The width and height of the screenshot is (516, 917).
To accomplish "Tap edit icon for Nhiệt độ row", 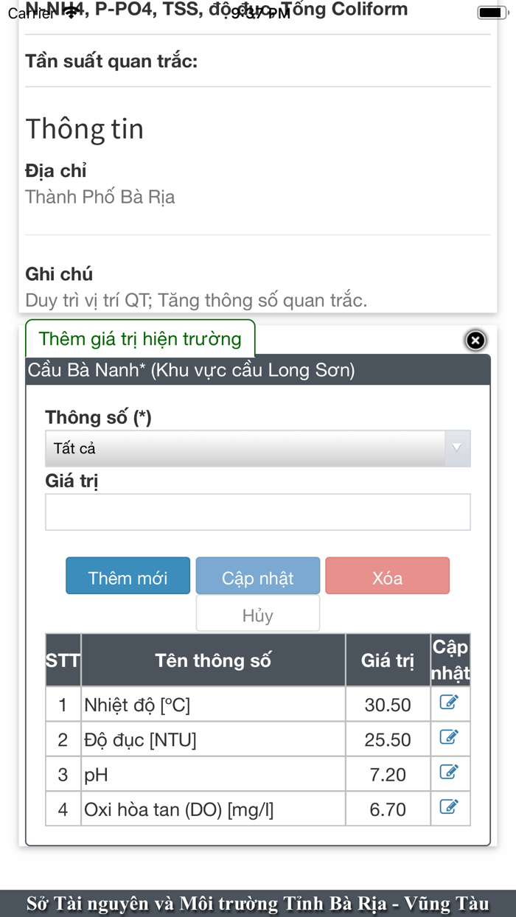I will 450,703.
